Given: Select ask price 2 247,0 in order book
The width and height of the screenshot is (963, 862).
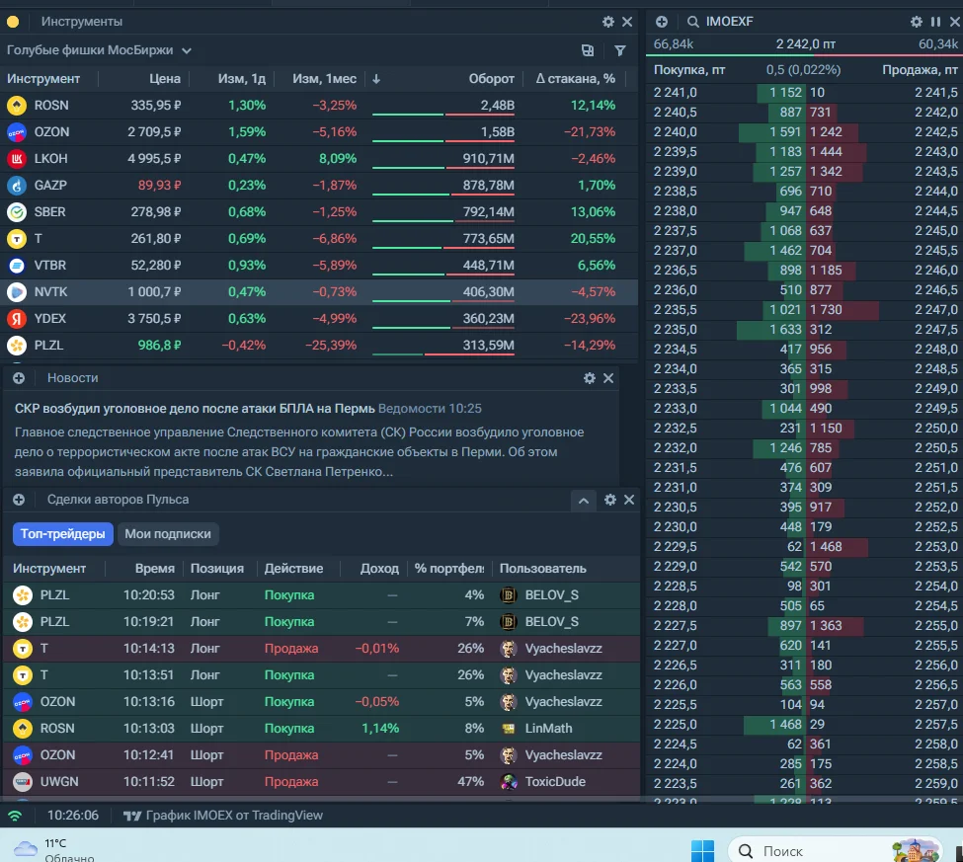Looking at the screenshot, I should pyautogui.click(x=936, y=309).
